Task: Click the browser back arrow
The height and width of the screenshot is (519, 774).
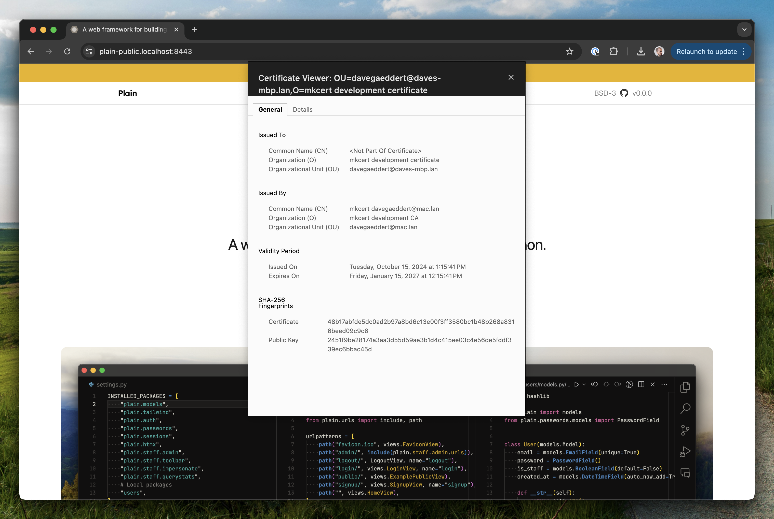Action: point(31,51)
